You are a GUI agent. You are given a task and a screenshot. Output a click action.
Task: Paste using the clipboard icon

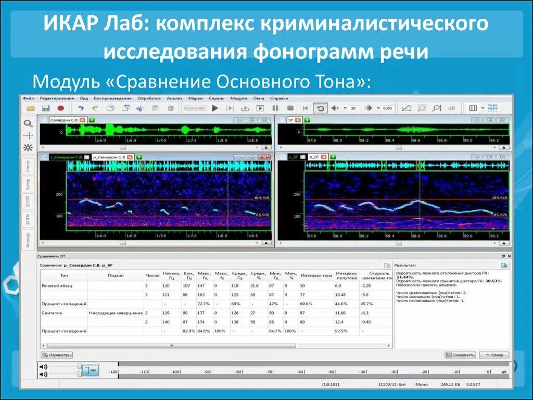tap(155, 108)
